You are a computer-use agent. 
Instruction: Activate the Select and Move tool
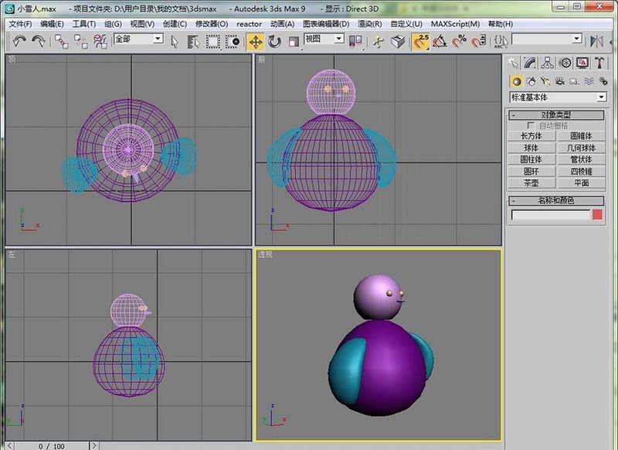(256, 42)
